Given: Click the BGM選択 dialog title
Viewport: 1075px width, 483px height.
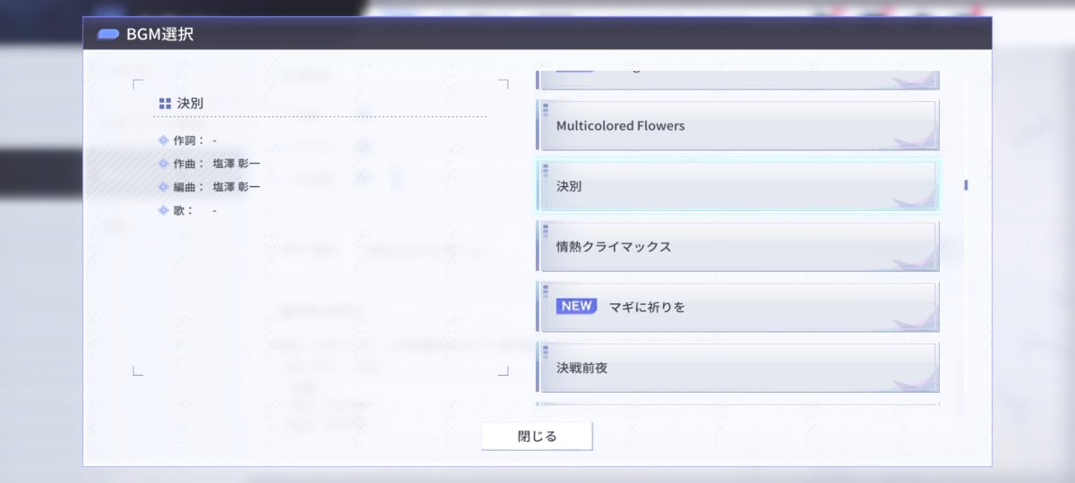Looking at the screenshot, I should point(159,35).
